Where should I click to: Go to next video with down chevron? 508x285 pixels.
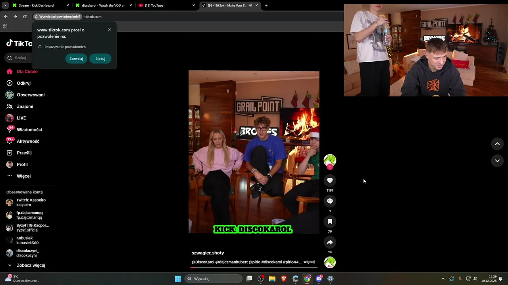pyautogui.click(x=497, y=161)
